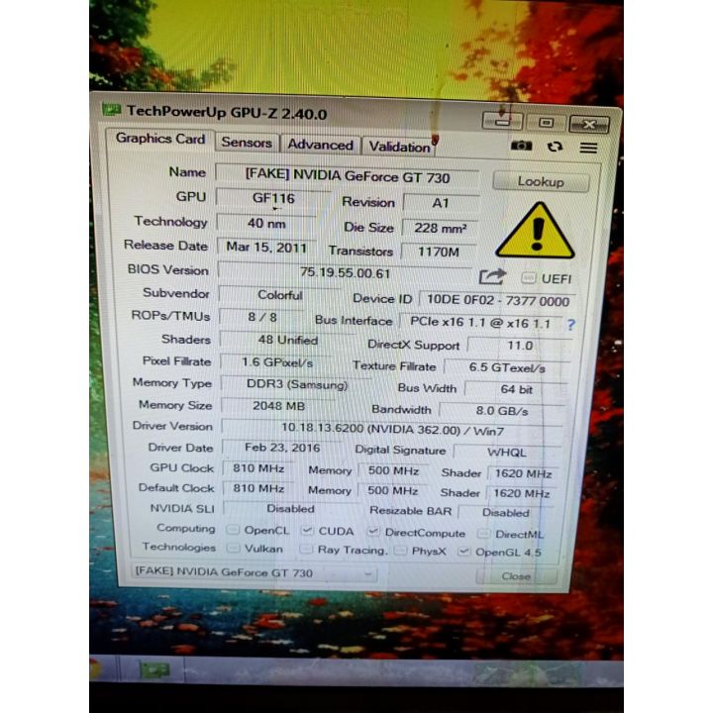Go to the Validation tab
This screenshot has height=713, width=713.
click(399, 147)
